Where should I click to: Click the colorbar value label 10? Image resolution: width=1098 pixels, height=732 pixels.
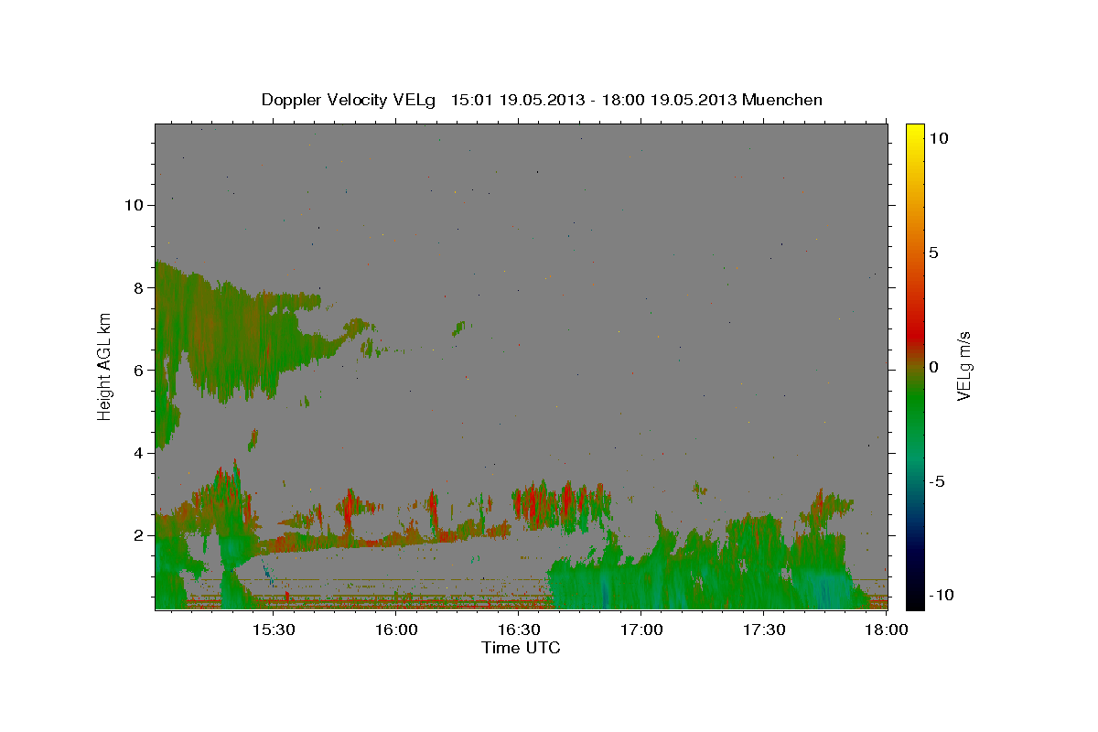pos(938,138)
